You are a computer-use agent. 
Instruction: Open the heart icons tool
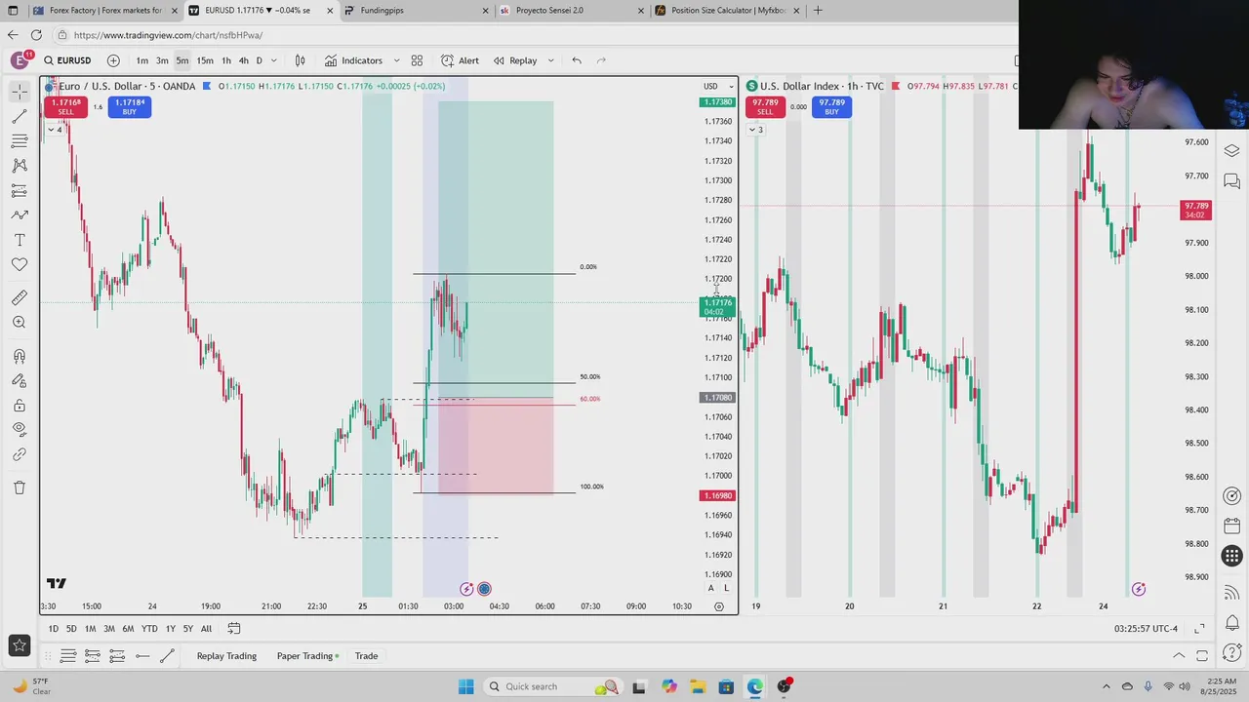tap(20, 264)
